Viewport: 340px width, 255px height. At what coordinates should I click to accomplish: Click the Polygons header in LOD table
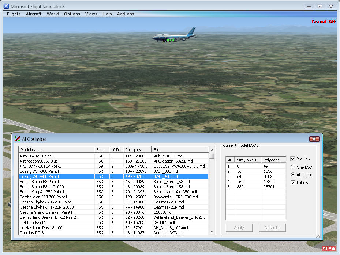pyautogui.click(x=273, y=160)
